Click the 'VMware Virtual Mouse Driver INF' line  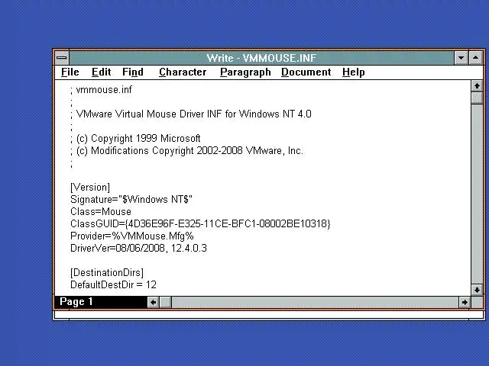190,114
